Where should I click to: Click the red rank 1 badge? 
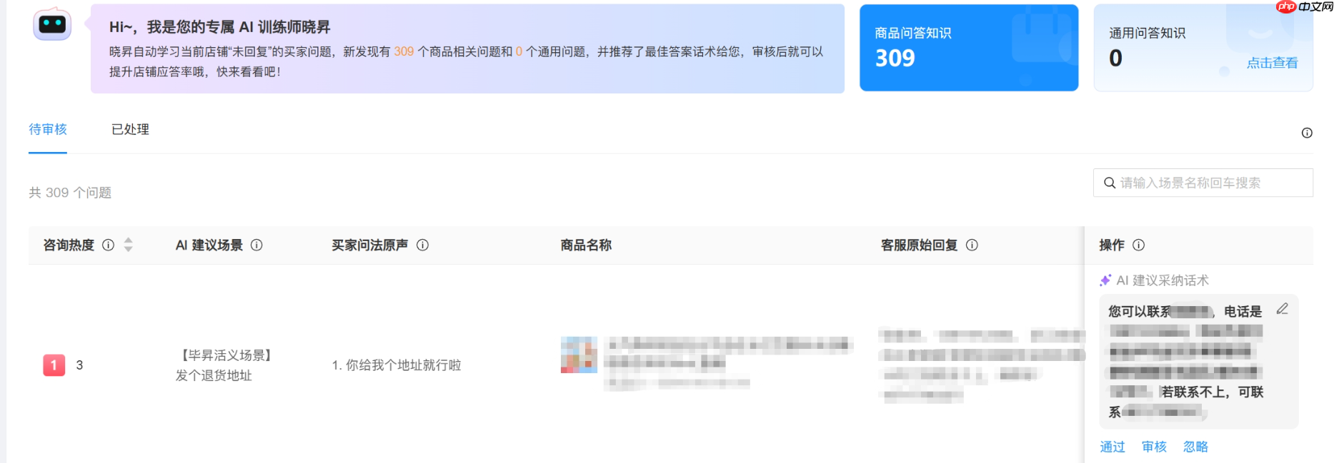(x=54, y=365)
